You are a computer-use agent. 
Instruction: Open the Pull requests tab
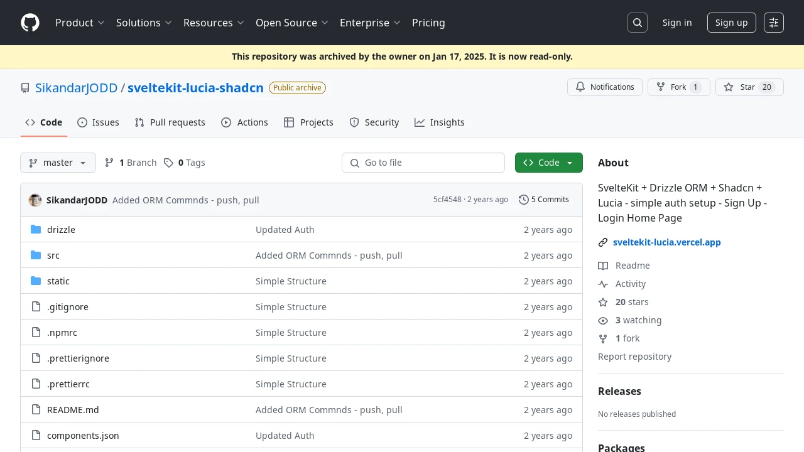[170, 122]
